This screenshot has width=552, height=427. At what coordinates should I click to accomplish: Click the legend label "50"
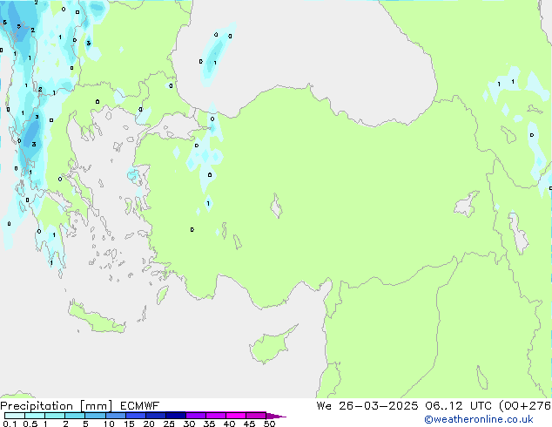269,424
